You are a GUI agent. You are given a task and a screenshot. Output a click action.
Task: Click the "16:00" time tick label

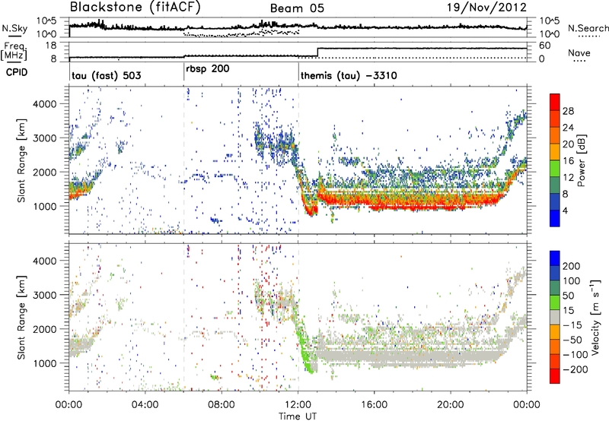pos(374,405)
